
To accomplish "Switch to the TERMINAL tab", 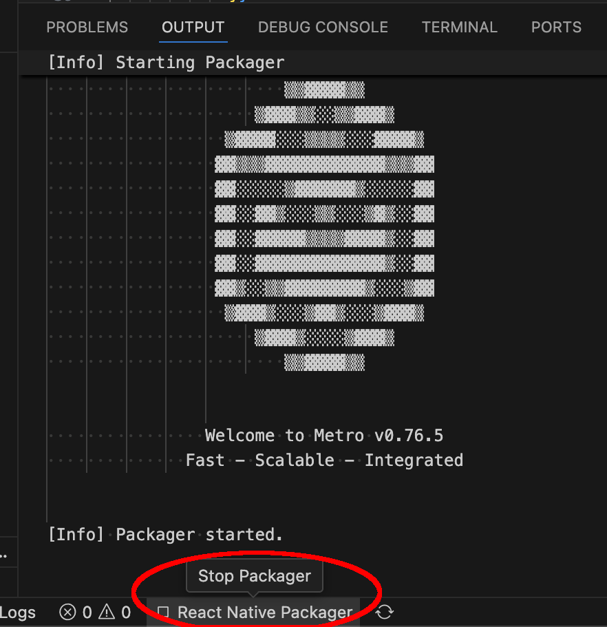I will coord(459,28).
